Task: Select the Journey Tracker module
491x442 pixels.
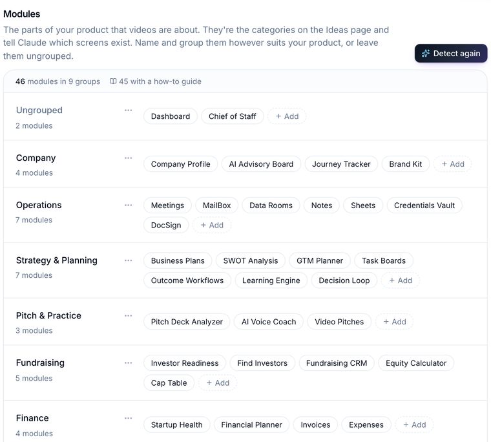Action: pyautogui.click(x=341, y=164)
